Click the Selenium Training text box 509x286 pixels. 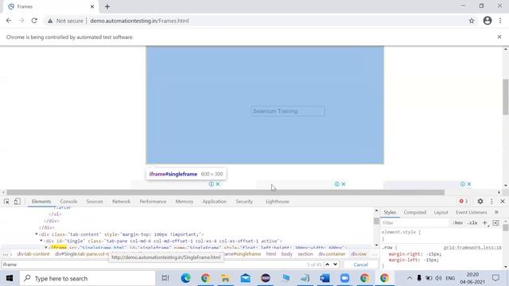click(x=288, y=111)
